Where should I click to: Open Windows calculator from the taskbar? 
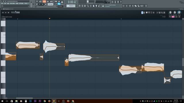(x=26, y=101)
